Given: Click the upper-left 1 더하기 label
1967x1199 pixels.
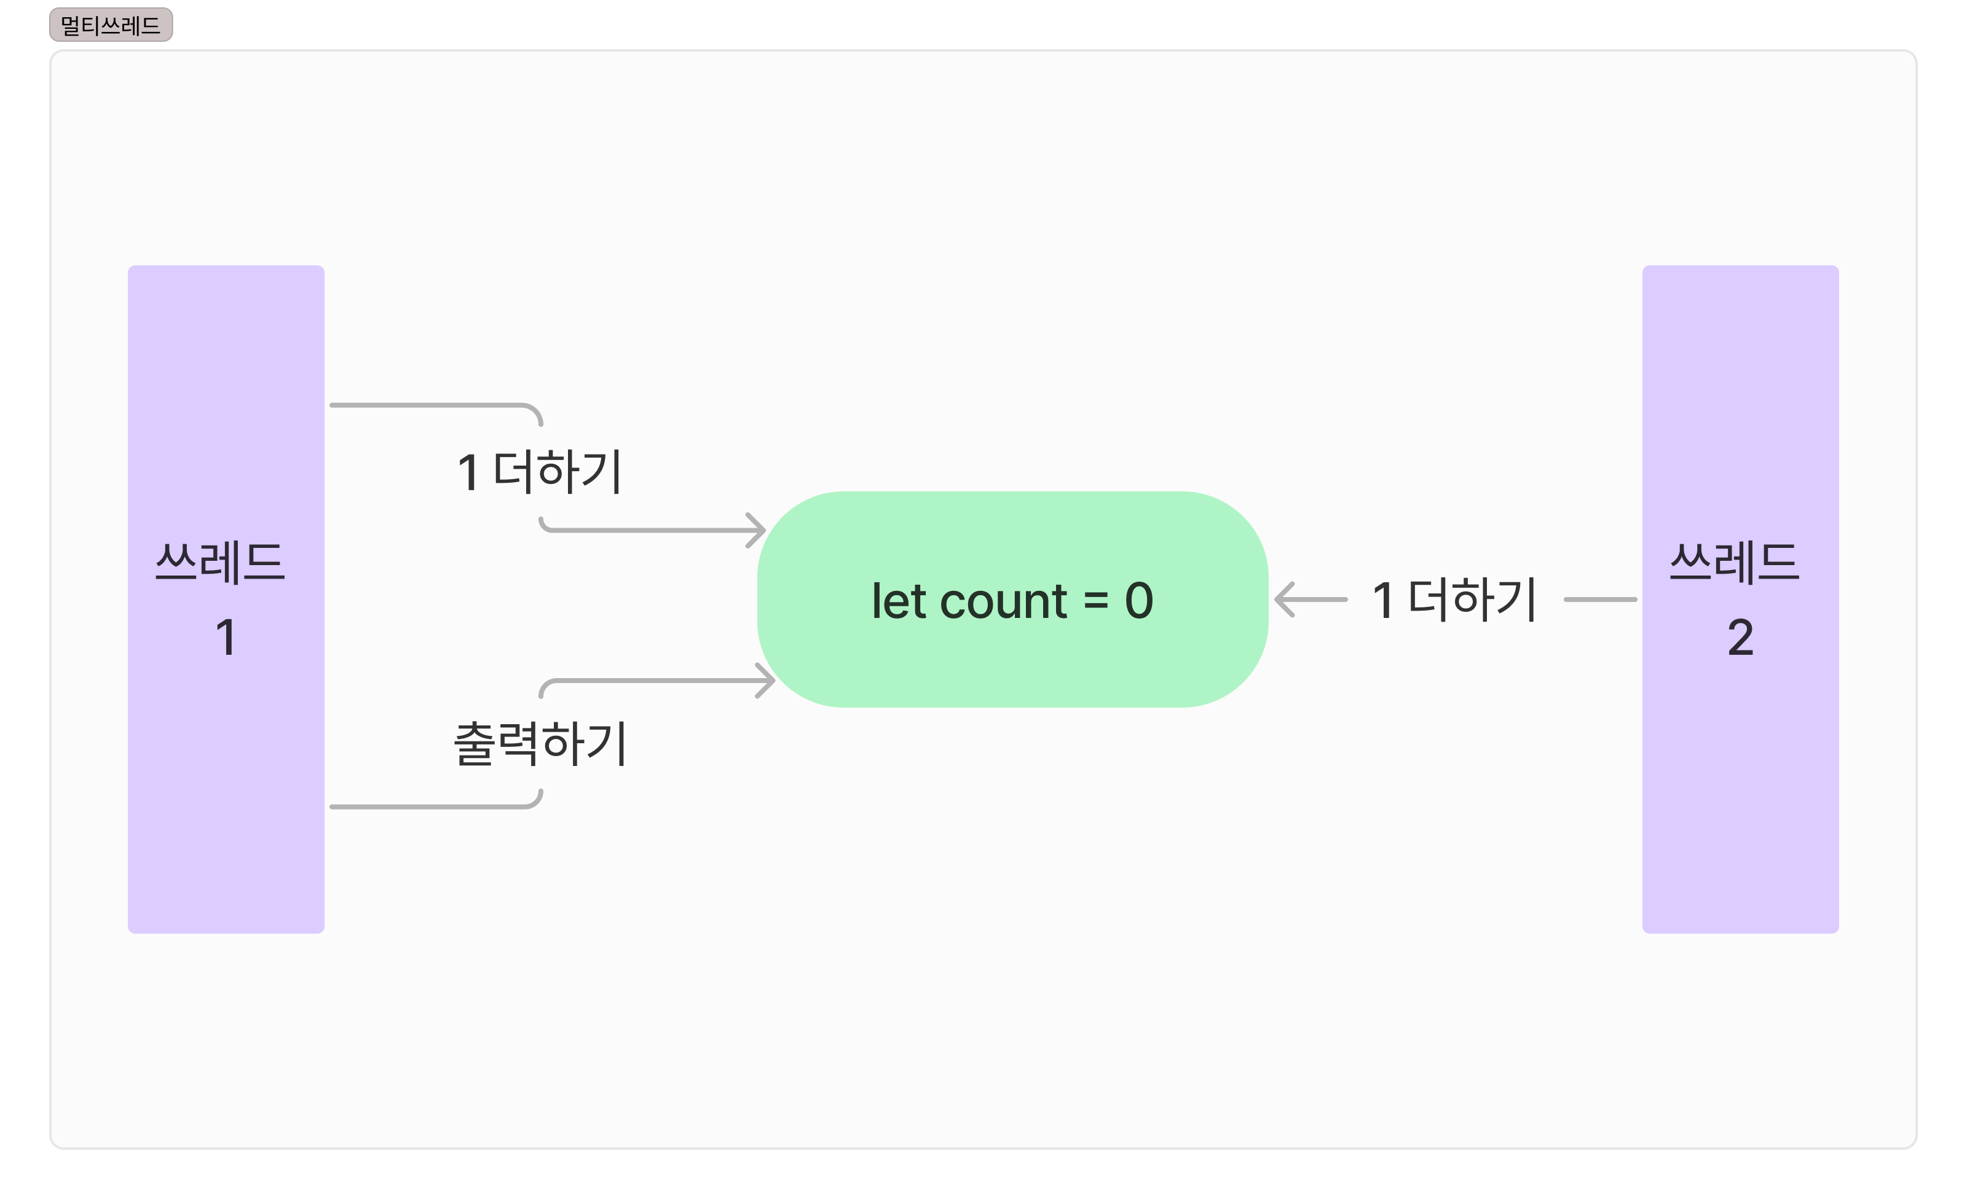Looking at the screenshot, I should point(540,472).
